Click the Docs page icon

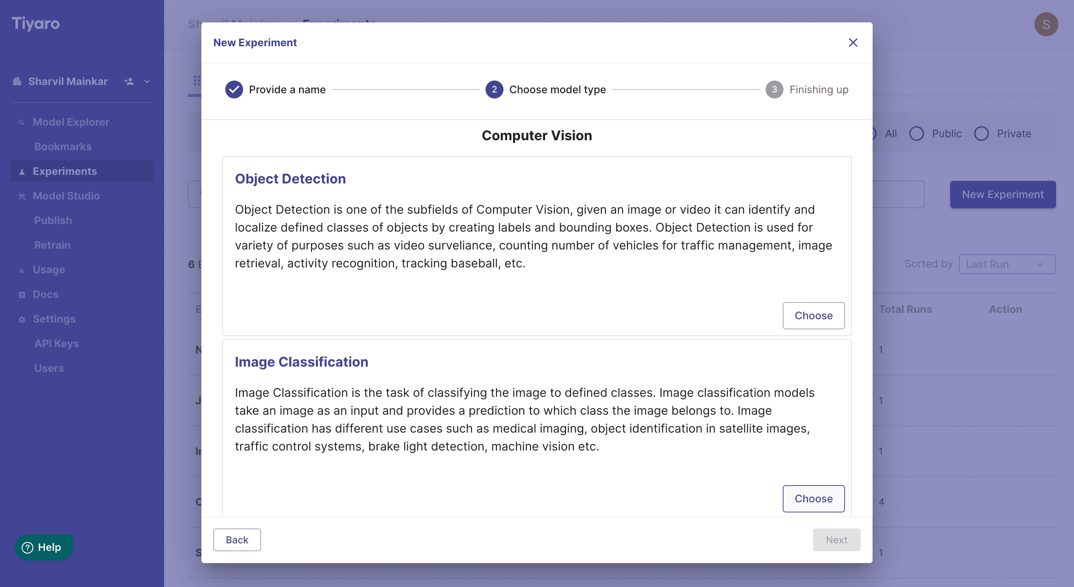point(22,295)
